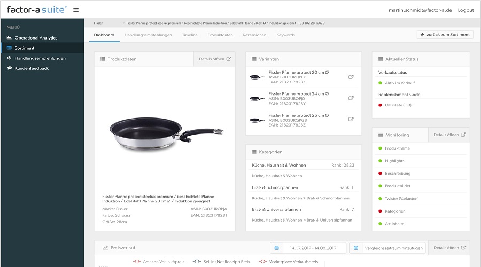
Task: Switch to the Keywords tab
Action: [x=285, y=35]
